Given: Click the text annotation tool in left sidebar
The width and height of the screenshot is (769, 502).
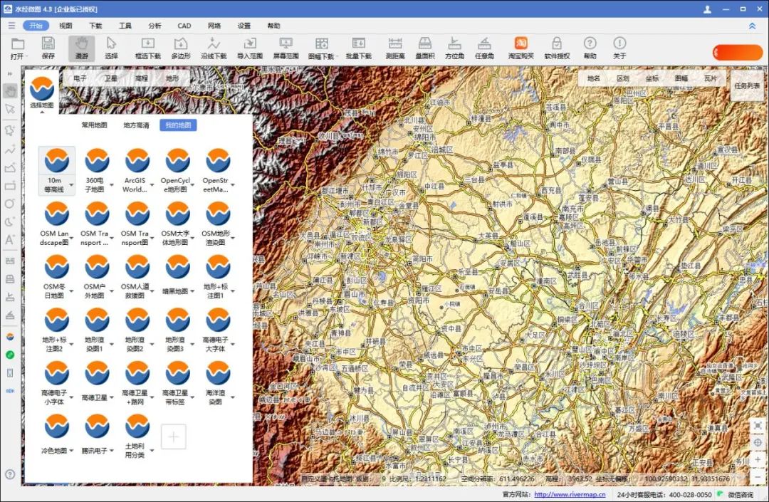Looking at the screenshot, I should (10, 240).
